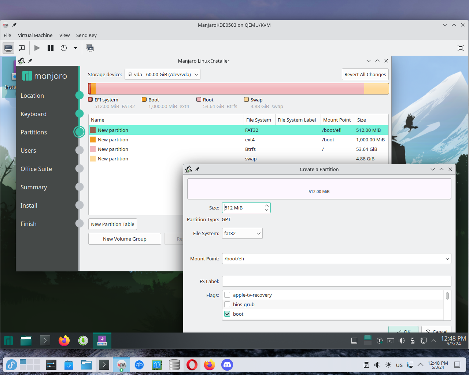The width and height of the screenshot is (469, 375).
Task: Adjust host screen brightness tray icon
Action: (388, 365)
